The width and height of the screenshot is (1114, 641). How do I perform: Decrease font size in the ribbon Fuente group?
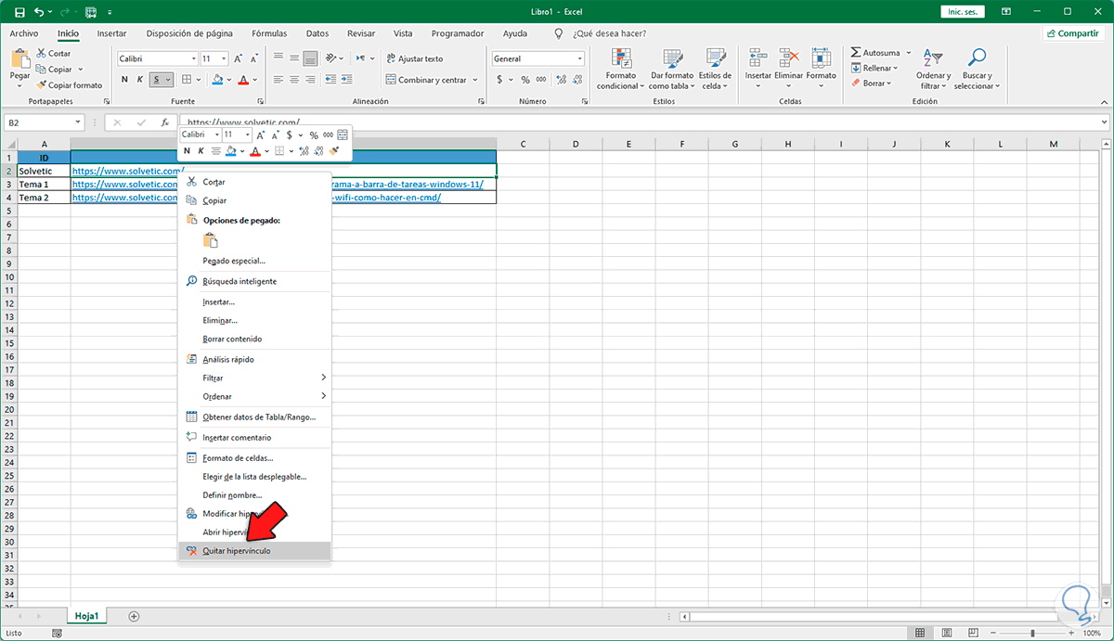tap(253, 58)
